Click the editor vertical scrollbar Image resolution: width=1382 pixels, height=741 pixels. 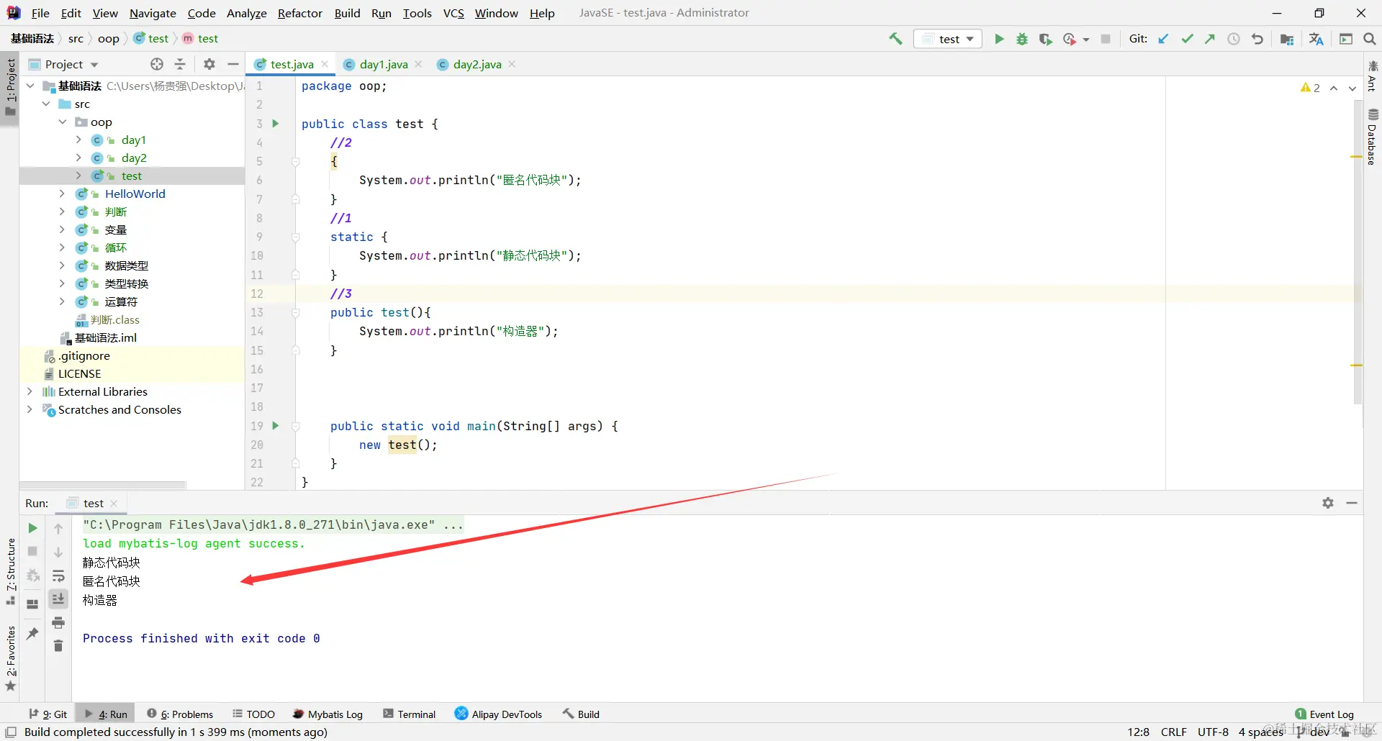pos(1358,252)
